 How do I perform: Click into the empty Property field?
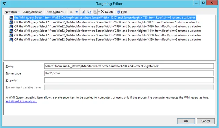point(129,80)
